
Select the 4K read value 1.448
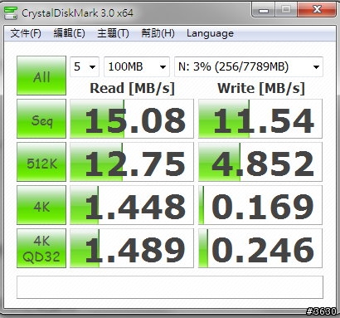point(132,205)
